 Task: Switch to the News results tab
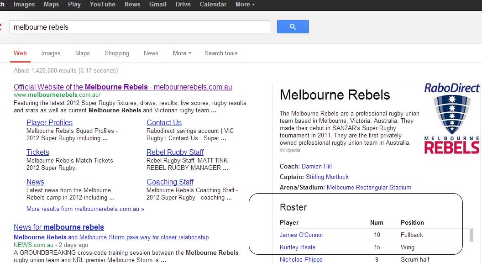click(151, 53)
